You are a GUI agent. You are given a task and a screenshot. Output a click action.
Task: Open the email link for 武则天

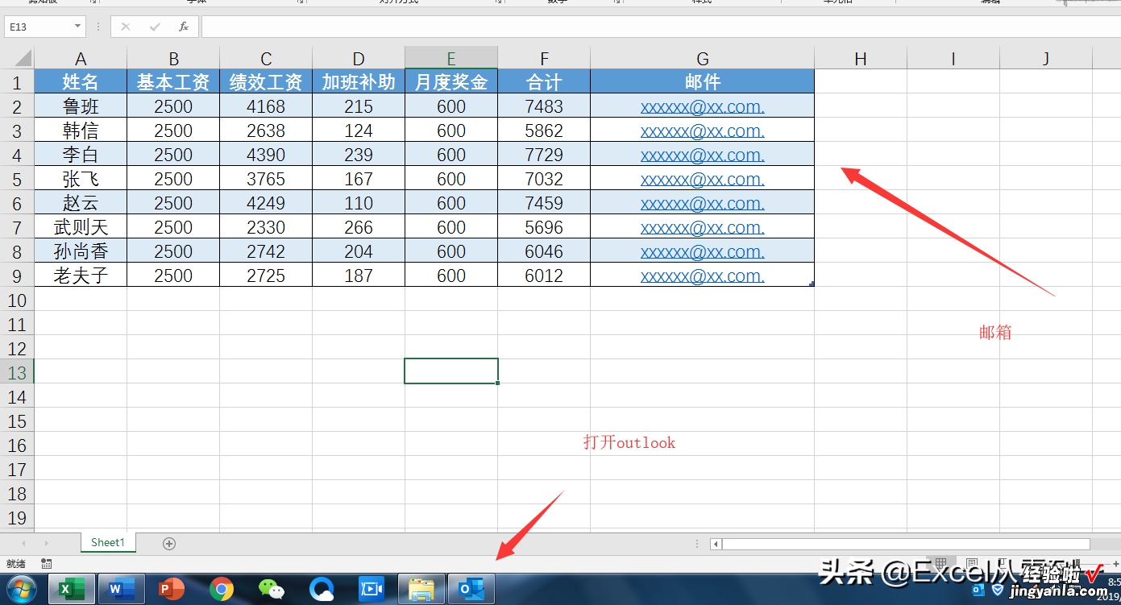[x=703, y=227]
